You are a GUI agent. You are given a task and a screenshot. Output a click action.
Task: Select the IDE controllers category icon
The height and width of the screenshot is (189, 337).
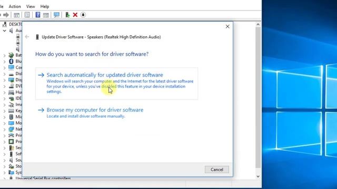coord(11,98)
